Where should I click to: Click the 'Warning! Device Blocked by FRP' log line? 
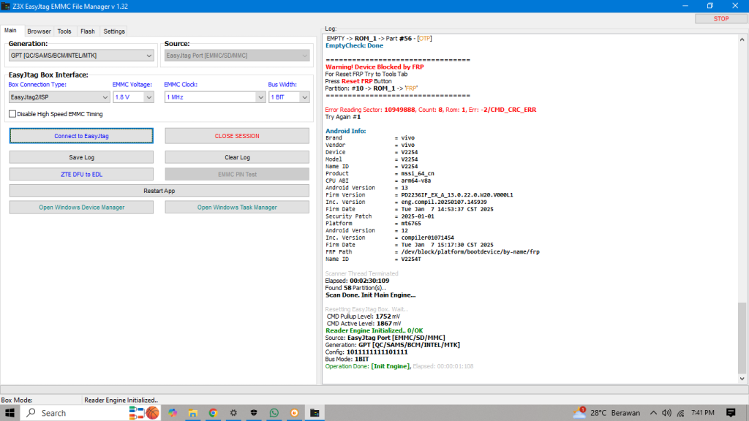[374, 67]
